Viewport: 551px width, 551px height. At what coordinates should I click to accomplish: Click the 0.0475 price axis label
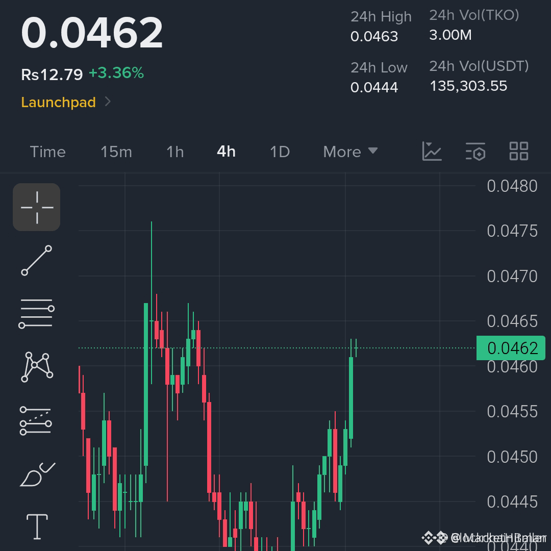512,231
